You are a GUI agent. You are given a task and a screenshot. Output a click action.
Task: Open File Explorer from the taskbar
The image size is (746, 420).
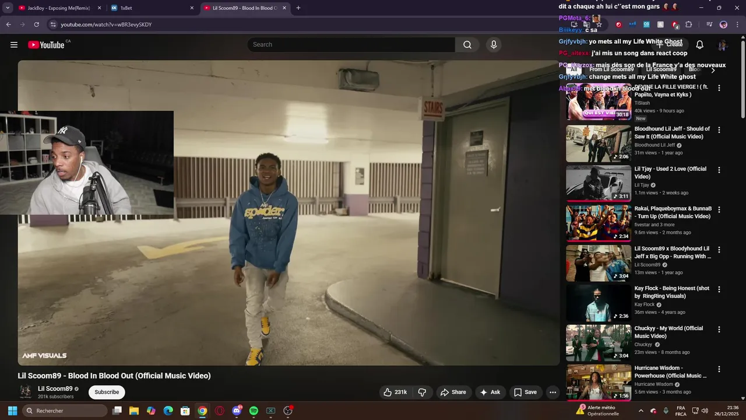[134, 411]
